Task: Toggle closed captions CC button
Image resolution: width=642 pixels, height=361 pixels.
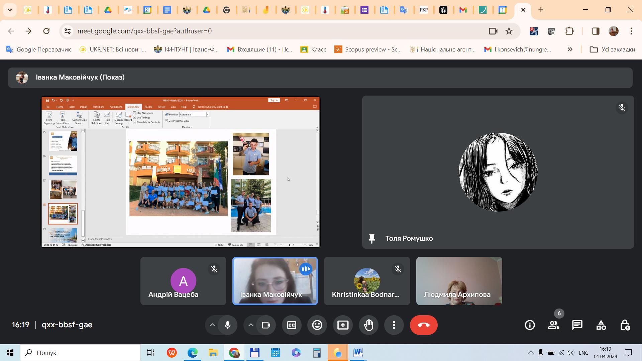Action: (292, 325)
